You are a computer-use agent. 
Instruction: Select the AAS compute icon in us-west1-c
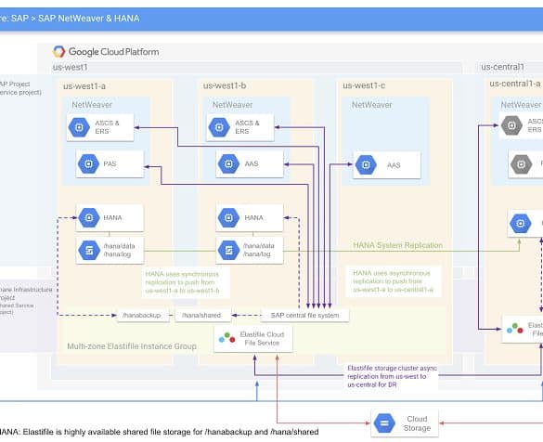[x=366, y=165]
